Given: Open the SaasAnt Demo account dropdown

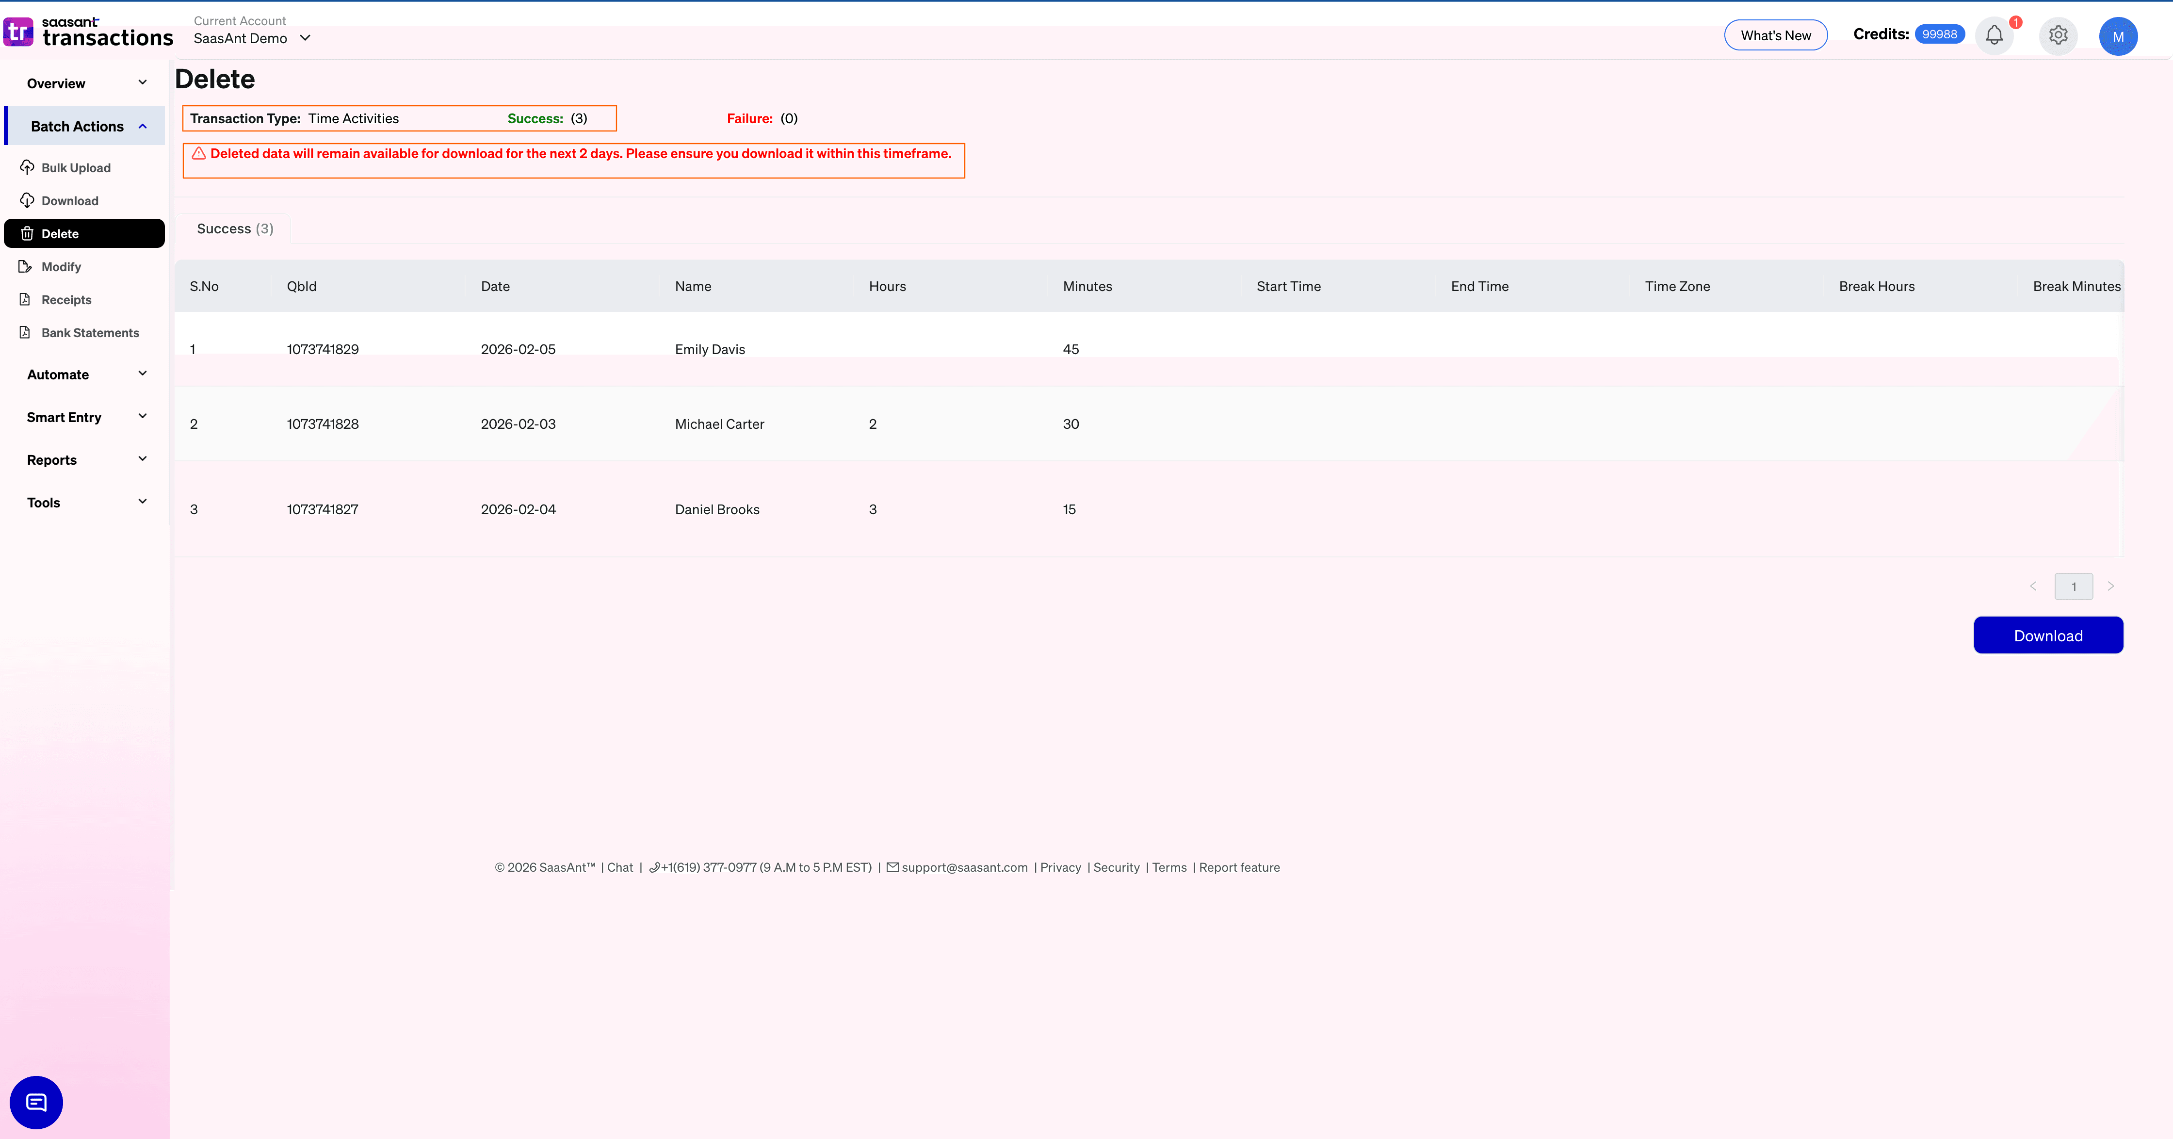Looking at the screenshot, I should (251, 38).
